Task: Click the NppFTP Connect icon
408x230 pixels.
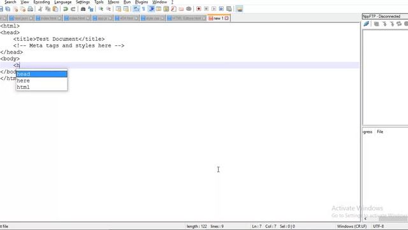Action: [x=367, y=24]
